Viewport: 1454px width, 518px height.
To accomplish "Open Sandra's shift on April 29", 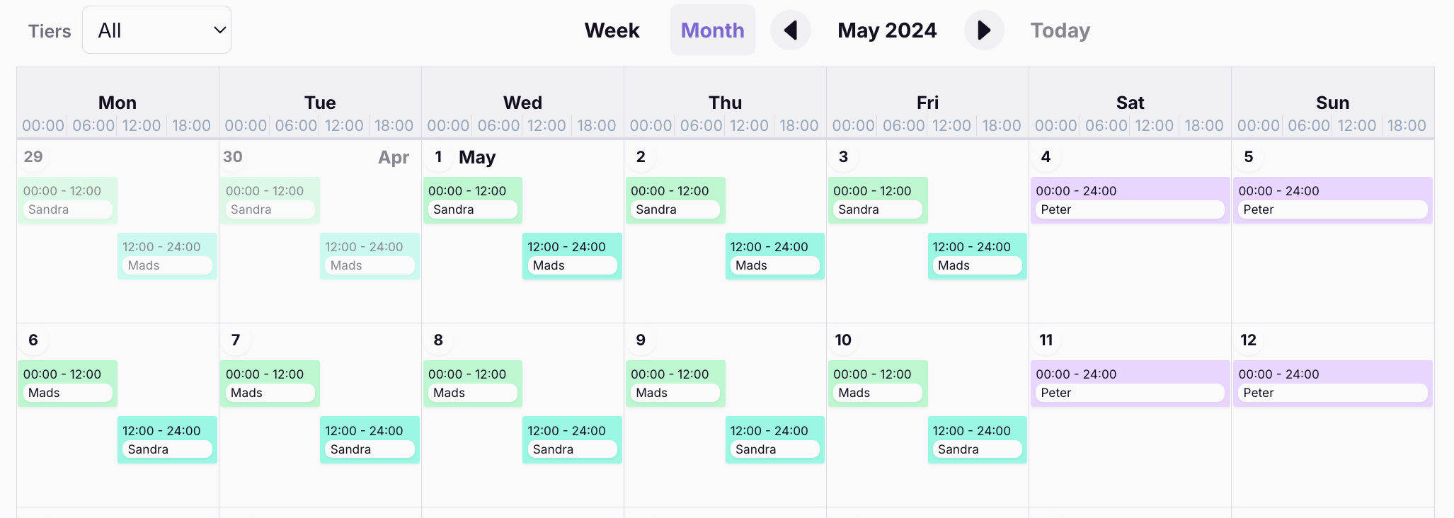I will [x=67, y=200].
